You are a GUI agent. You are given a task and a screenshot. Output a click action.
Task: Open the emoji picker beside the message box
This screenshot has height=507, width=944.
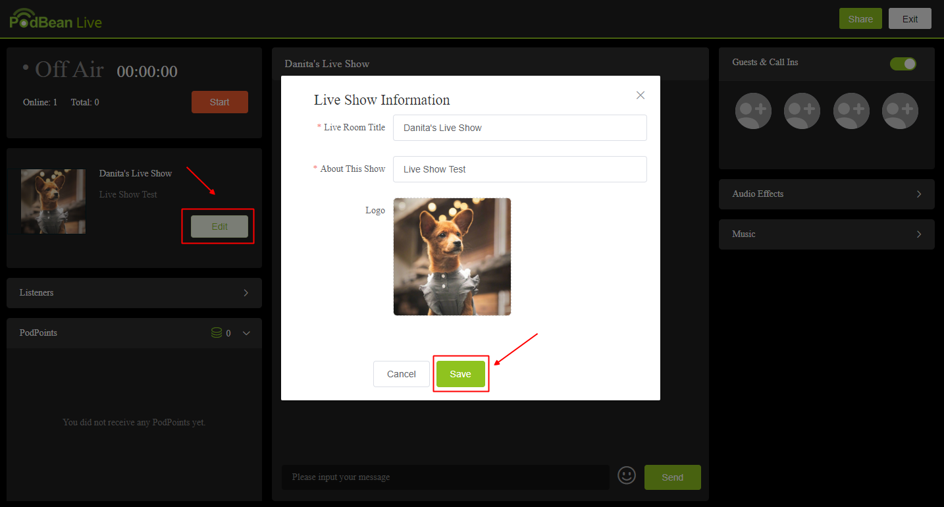tap(627, 475)
